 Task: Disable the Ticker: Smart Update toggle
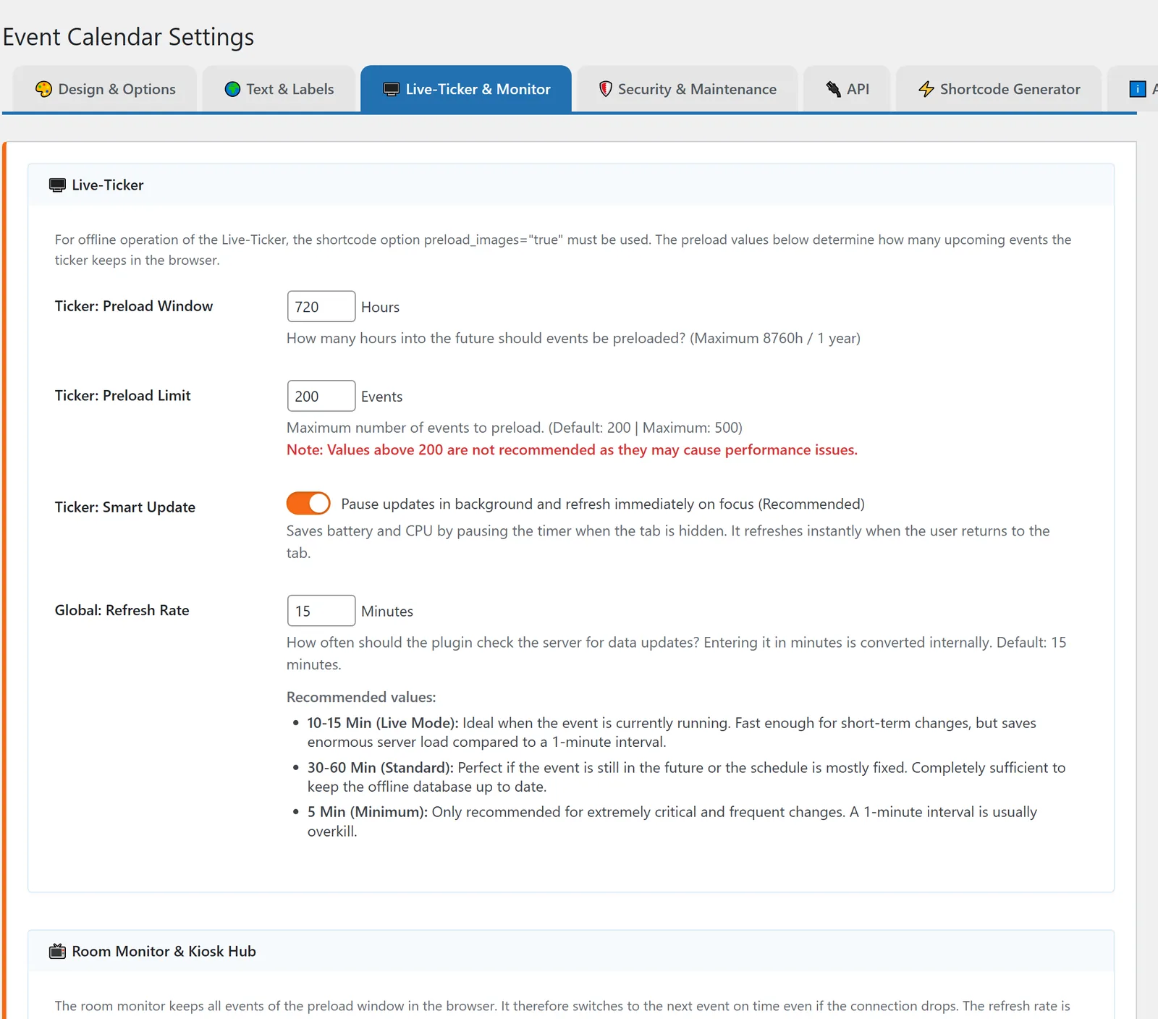(x=308, y=503)
